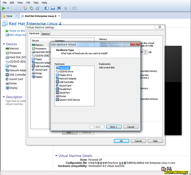Open the Edit menu

point(12,3)
